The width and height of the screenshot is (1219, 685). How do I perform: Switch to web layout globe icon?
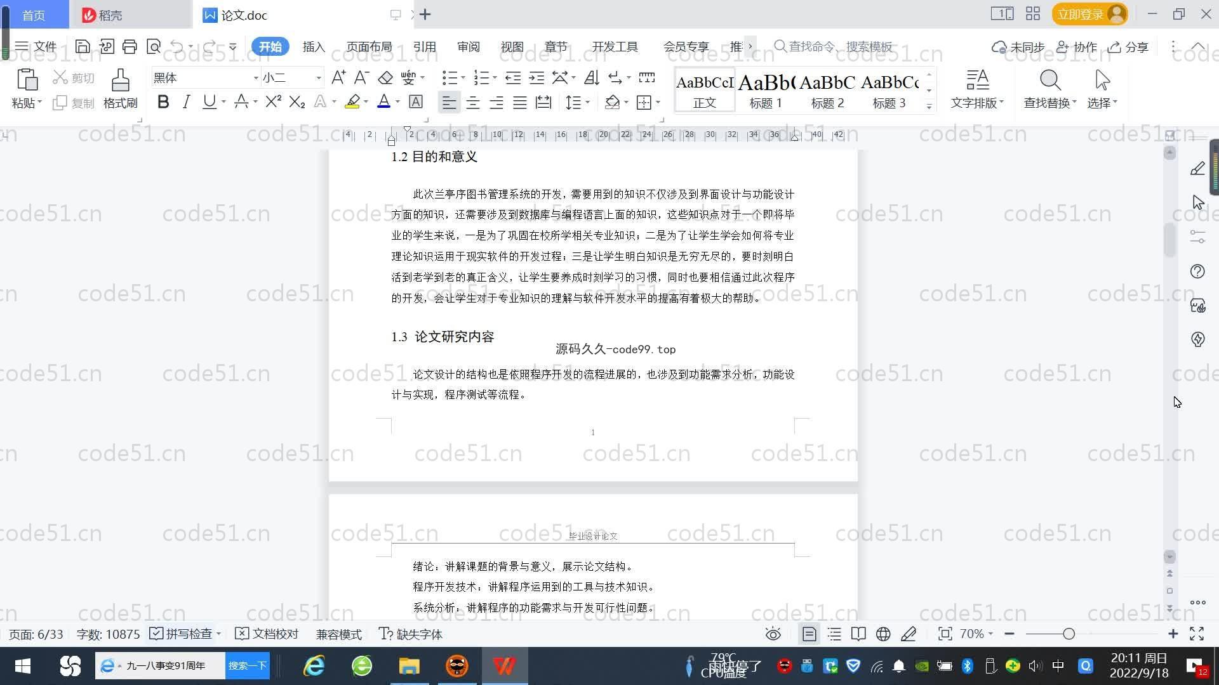point(883,634)
